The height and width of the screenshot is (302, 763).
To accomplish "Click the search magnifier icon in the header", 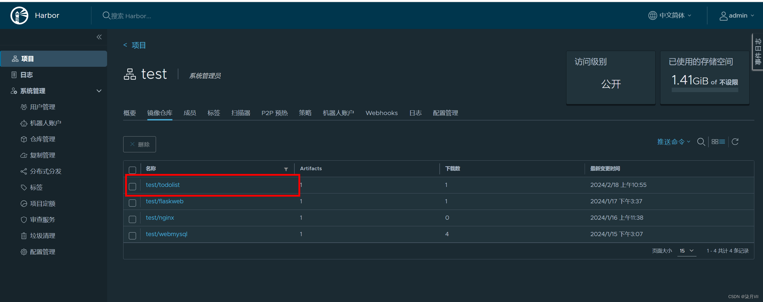I will coord(106,16).
